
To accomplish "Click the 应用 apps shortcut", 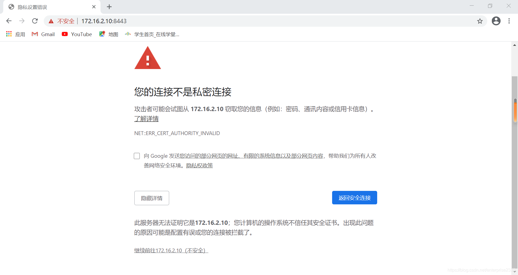I will (15, 34).
